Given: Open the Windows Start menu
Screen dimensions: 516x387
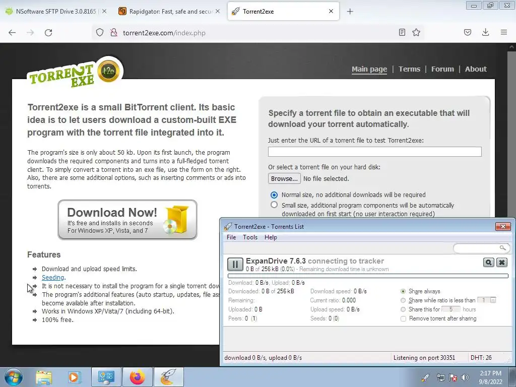Looking at the screenshot, I should (x=14, y=377).
